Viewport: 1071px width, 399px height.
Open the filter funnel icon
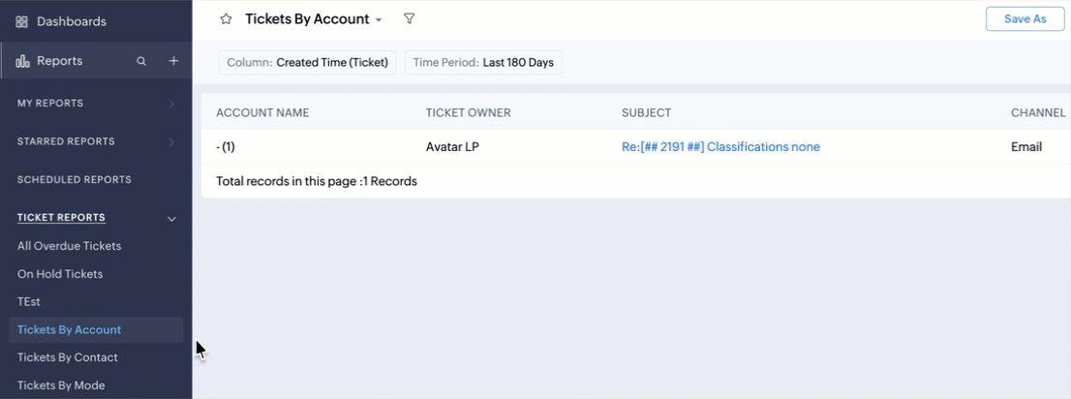click(x=410, y=19)
